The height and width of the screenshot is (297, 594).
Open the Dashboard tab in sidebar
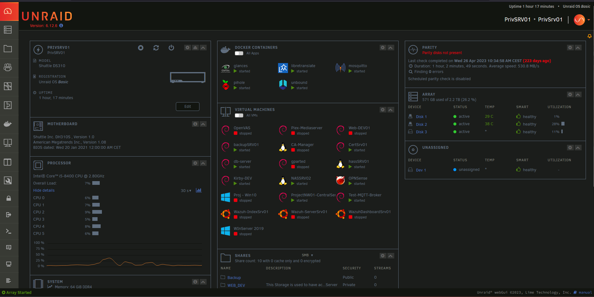[x=8, y=11]
